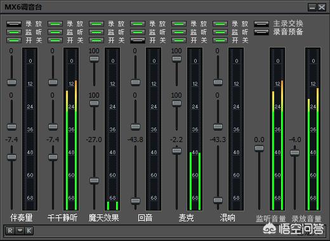Click the 伴奏里 volume fader at -7.4
330x241 pixels.
(x=11, y=157)
